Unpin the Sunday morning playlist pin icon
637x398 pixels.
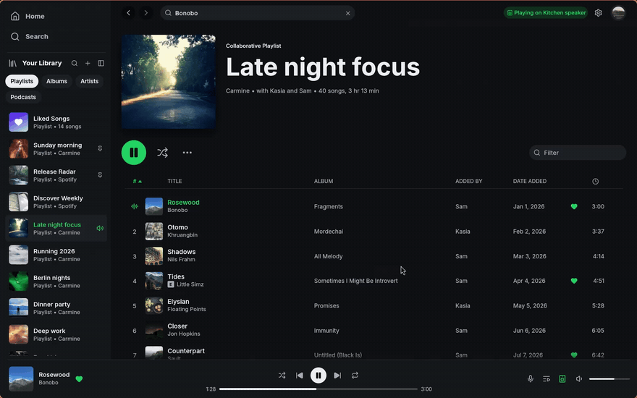(100, 148)
